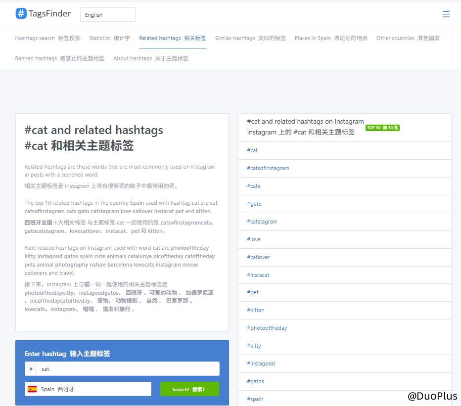Open the #gato hashtag link
The height and width of the screenshot is (406, 461).
(x=254, y=204)
